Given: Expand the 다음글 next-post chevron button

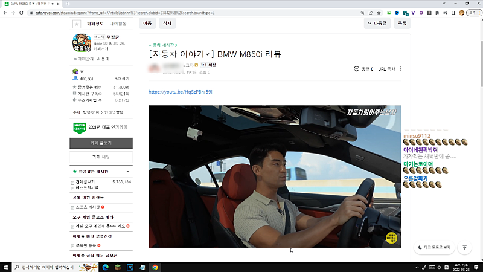Looking at the screenshot, I should coord(377,24).
